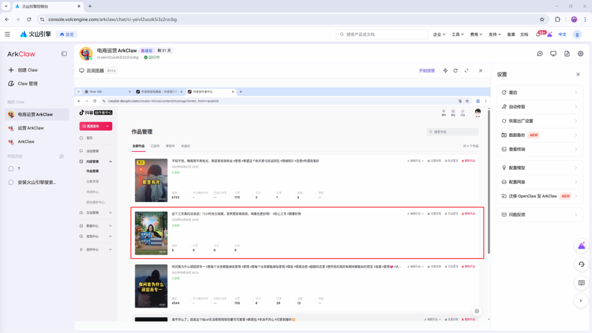Screen dimensions: 592x333
Task: Bookmark this Chrome page with the star icon
Action: [x=542, y=19]
